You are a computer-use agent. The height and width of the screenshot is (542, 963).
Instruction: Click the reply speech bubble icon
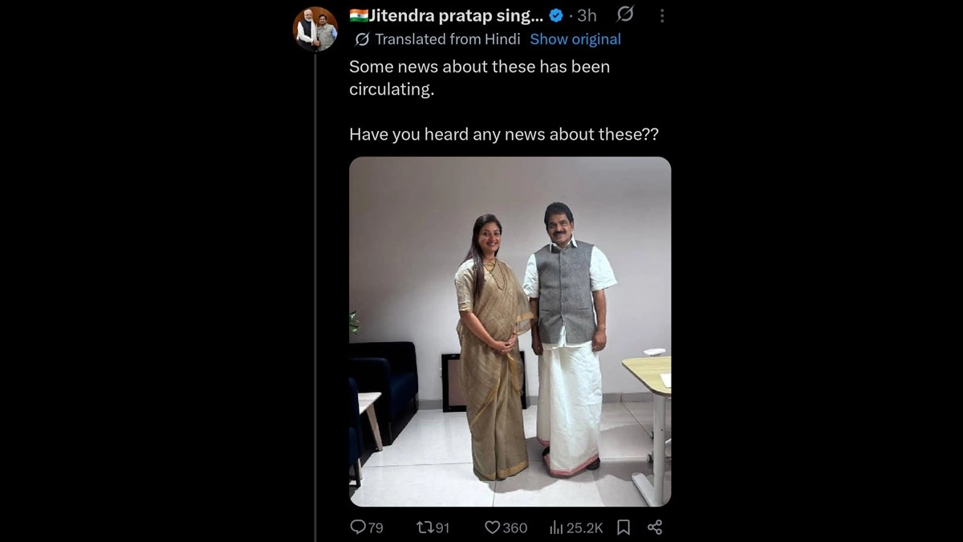point(358,528)
